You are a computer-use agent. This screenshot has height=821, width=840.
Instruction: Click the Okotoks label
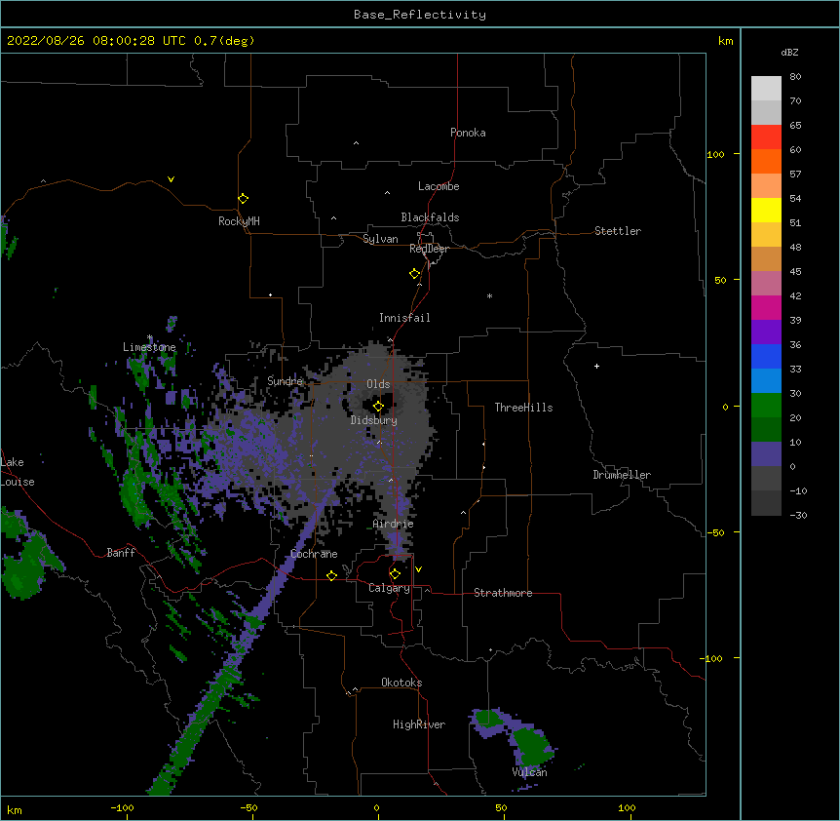click(x=401, y=683)
